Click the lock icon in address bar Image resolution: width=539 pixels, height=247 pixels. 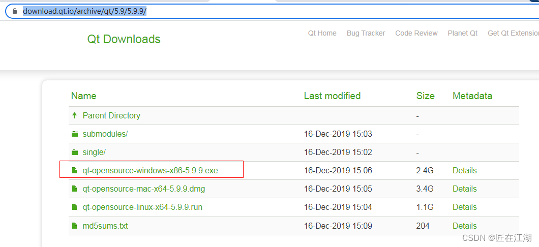(14, 11)
